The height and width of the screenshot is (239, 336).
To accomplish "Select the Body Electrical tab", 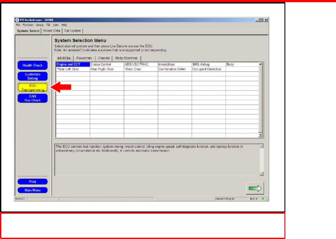I will click(x=126, y=58).
